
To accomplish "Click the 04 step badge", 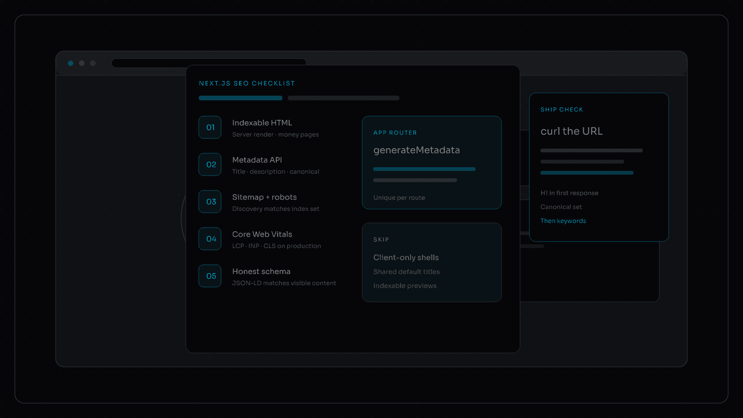I will click(210, 239).
